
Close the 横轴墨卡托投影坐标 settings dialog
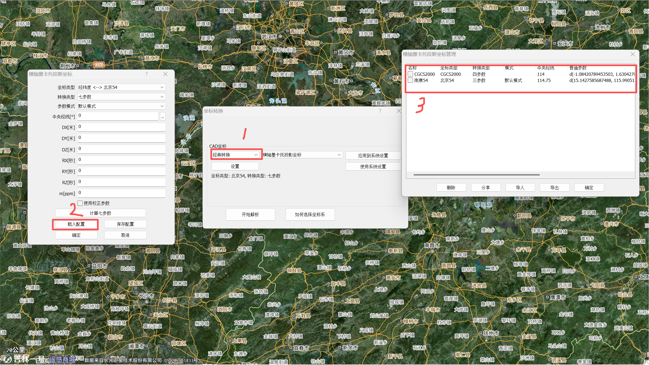click(x=165, y=74)
